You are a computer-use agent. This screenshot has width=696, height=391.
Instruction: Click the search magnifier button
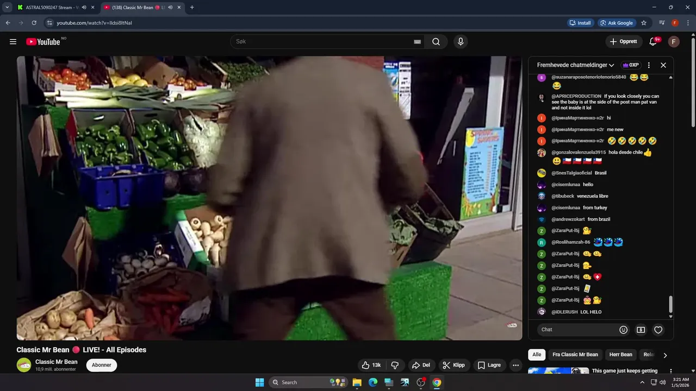point(436,42)
